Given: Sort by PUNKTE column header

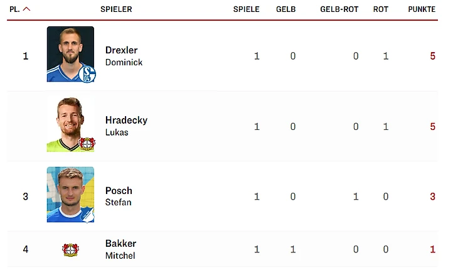Looking at the screenshot, I should tap(422, 9).
